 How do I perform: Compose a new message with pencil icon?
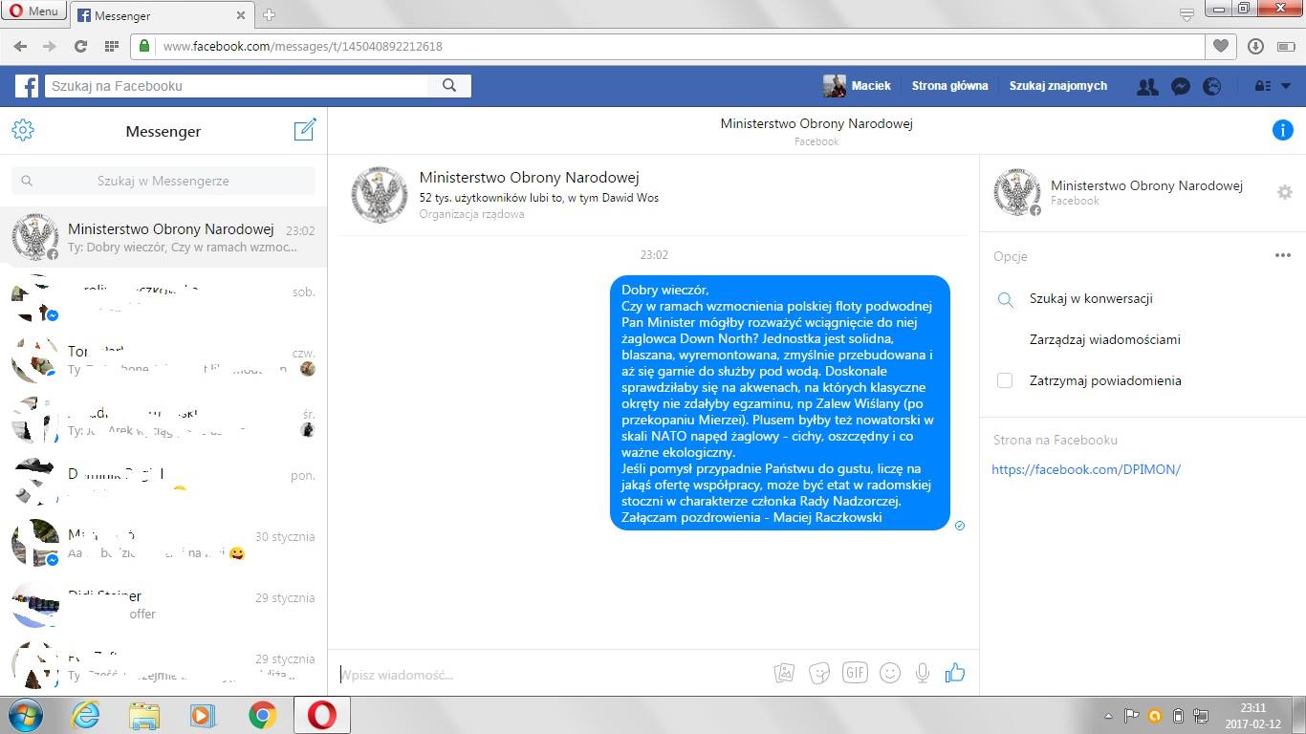305,130
